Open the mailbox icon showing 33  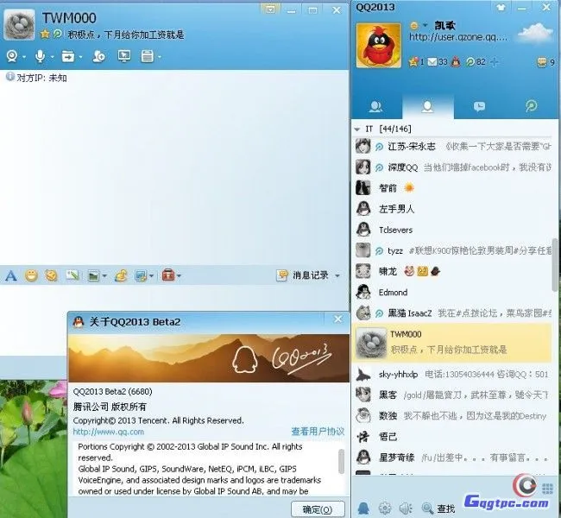pyautogui.click(x=432, y=62)
